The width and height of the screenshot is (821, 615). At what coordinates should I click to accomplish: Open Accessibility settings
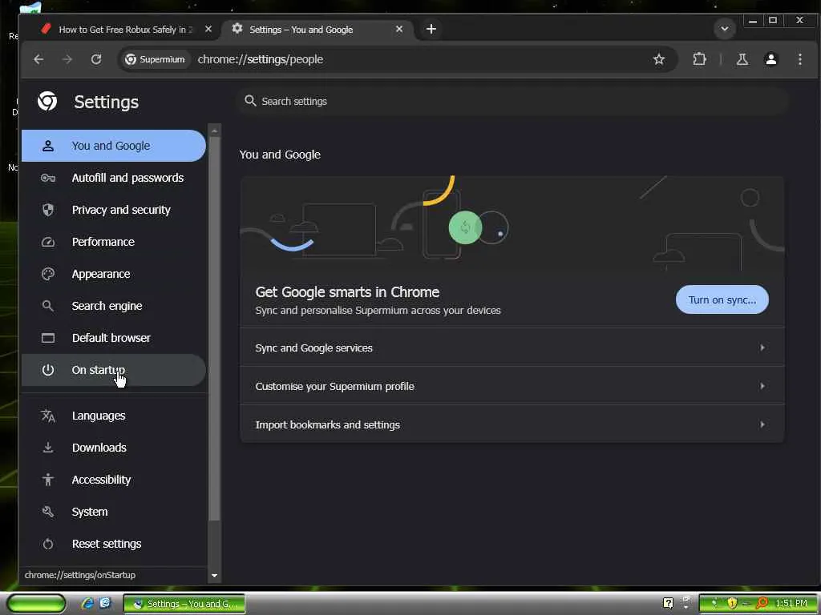[114, 480]
